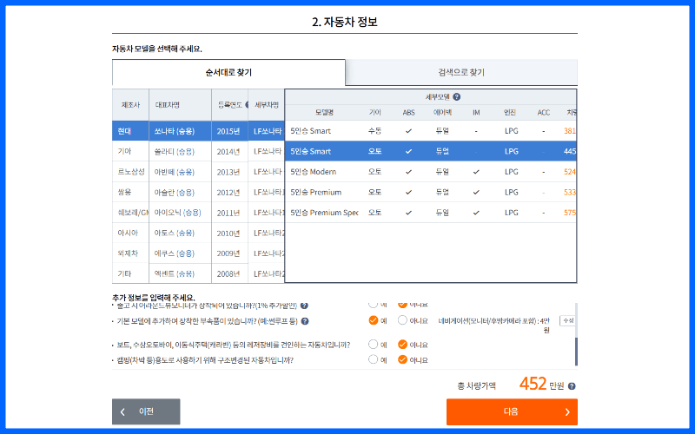
Task: Choose model 아반떼 (승용)
Action: [180, 172]
